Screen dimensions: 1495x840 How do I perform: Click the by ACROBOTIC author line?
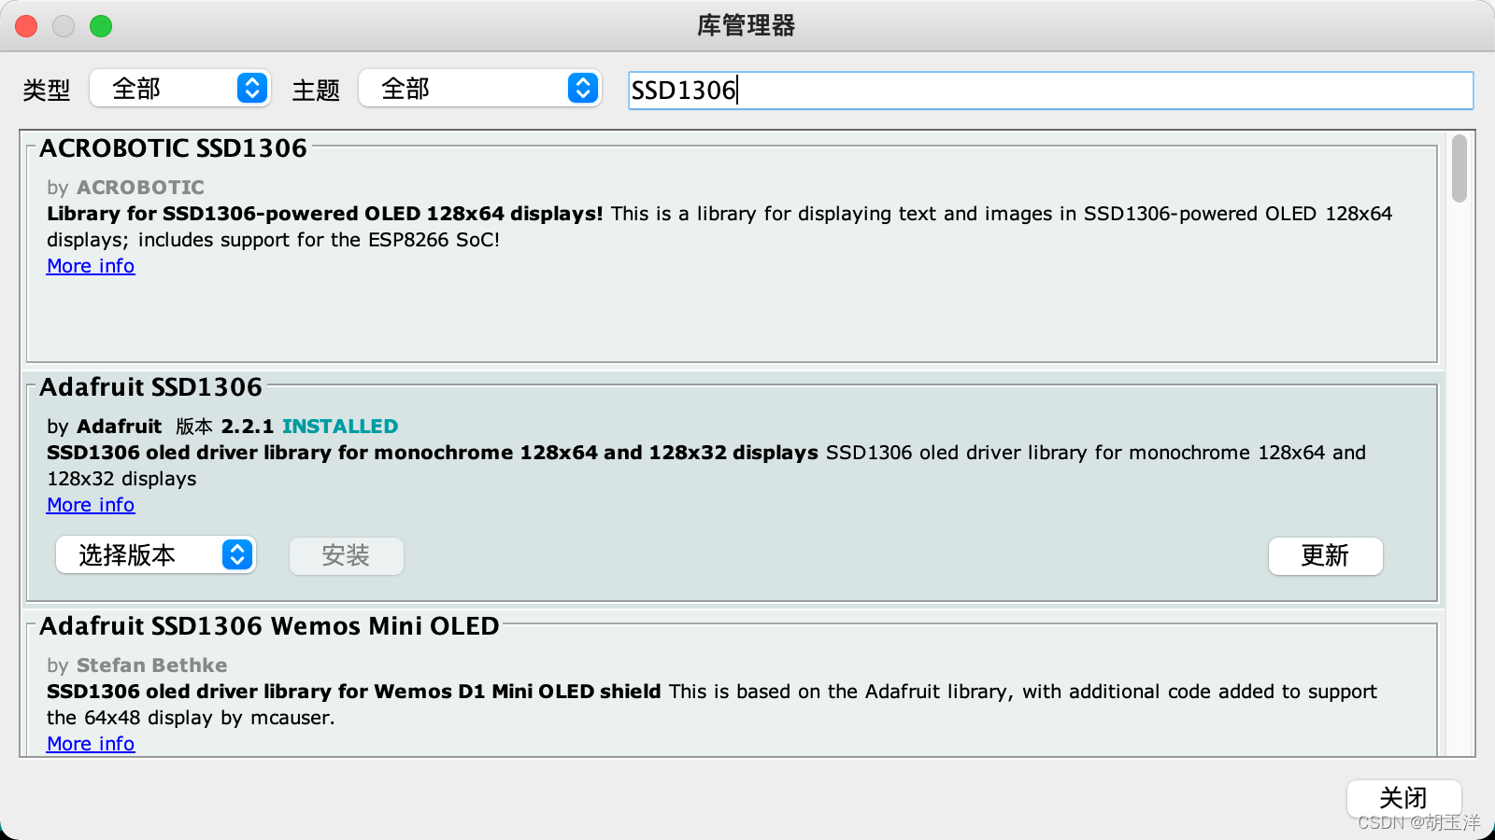[125, 188]
